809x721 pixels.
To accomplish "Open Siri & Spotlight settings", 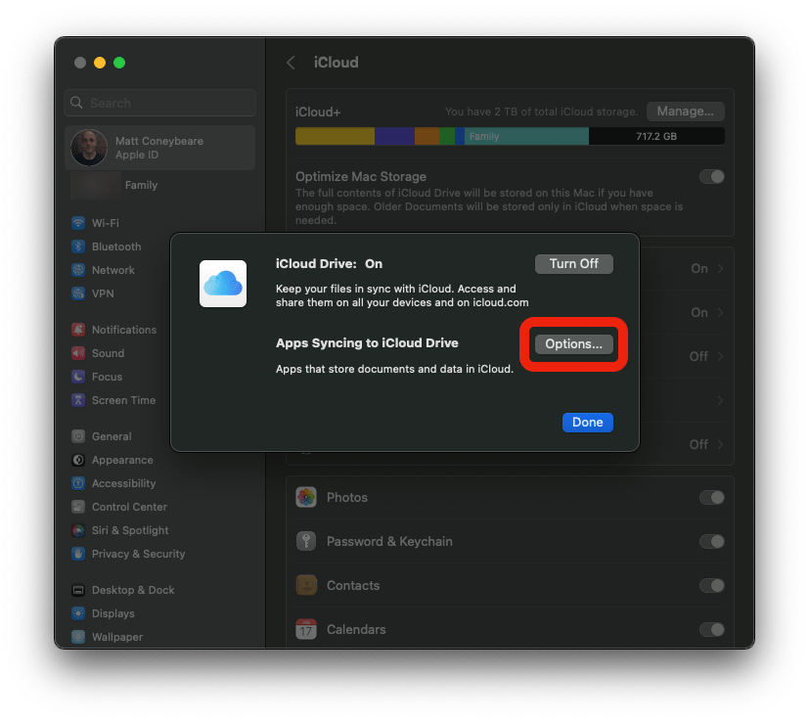I will pyautogui.click(x=129, y=530).
